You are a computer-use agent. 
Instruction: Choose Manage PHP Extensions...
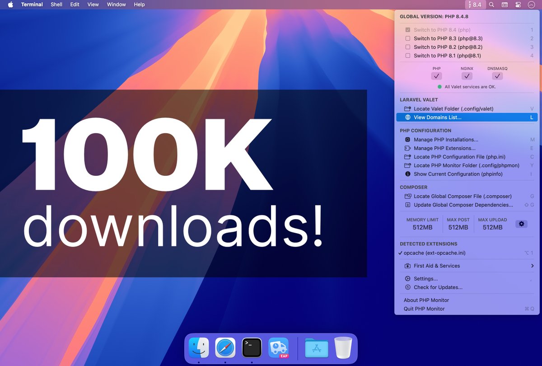467,148
